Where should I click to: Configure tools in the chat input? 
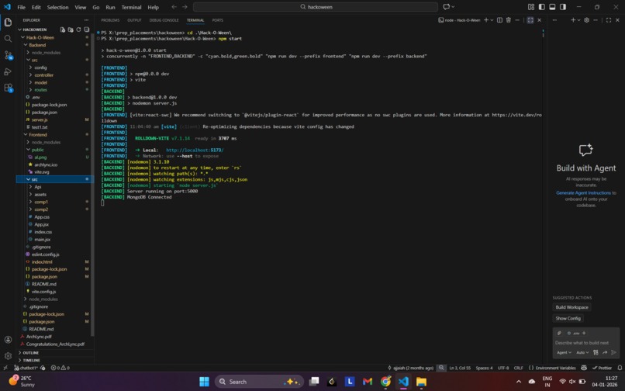pyautogui.click(x=596, y=352)
